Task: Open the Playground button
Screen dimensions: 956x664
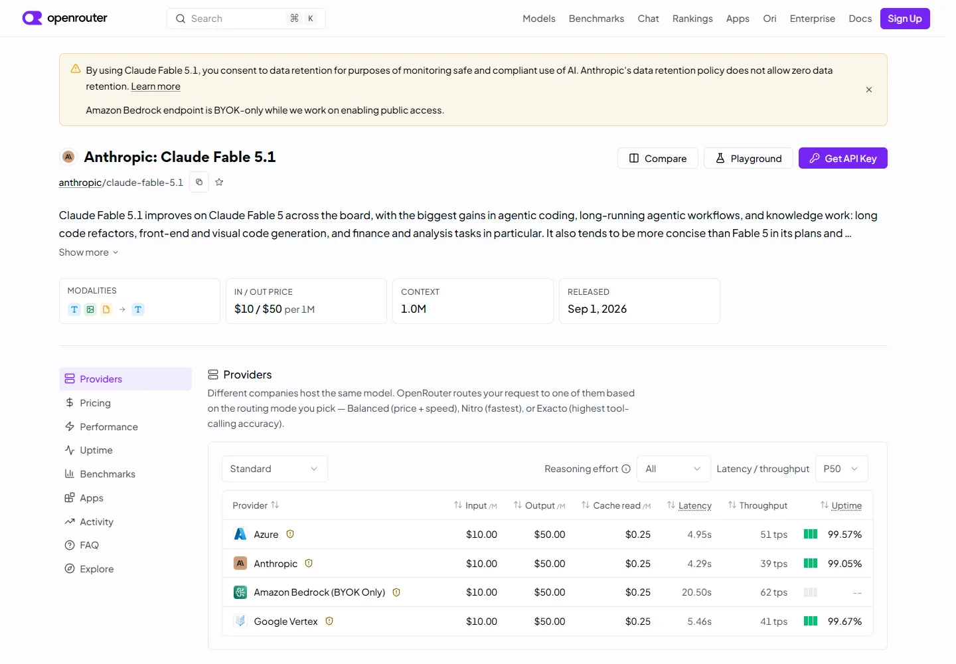Action: click(748, 158)
